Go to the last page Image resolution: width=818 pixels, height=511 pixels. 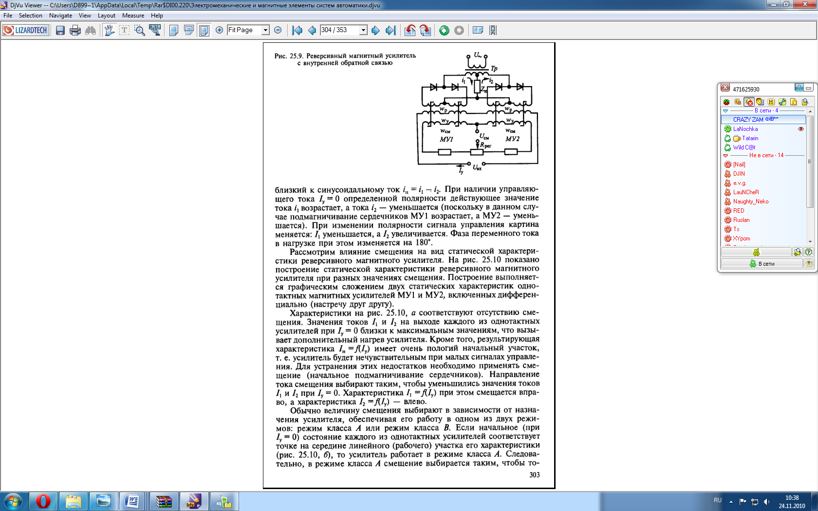390,30
